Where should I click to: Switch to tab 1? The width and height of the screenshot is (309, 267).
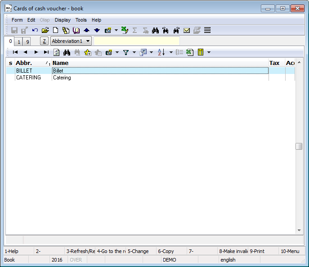point(19,41)
